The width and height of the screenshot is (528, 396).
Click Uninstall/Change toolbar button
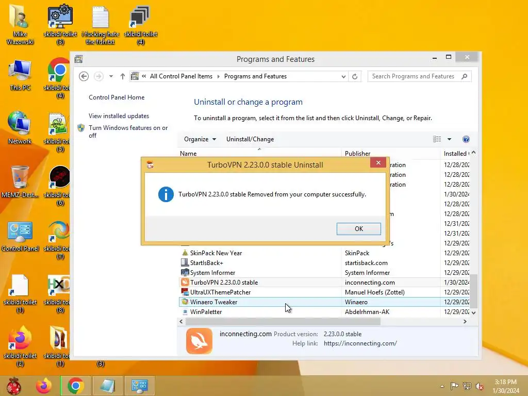click(x=250, y=139)
